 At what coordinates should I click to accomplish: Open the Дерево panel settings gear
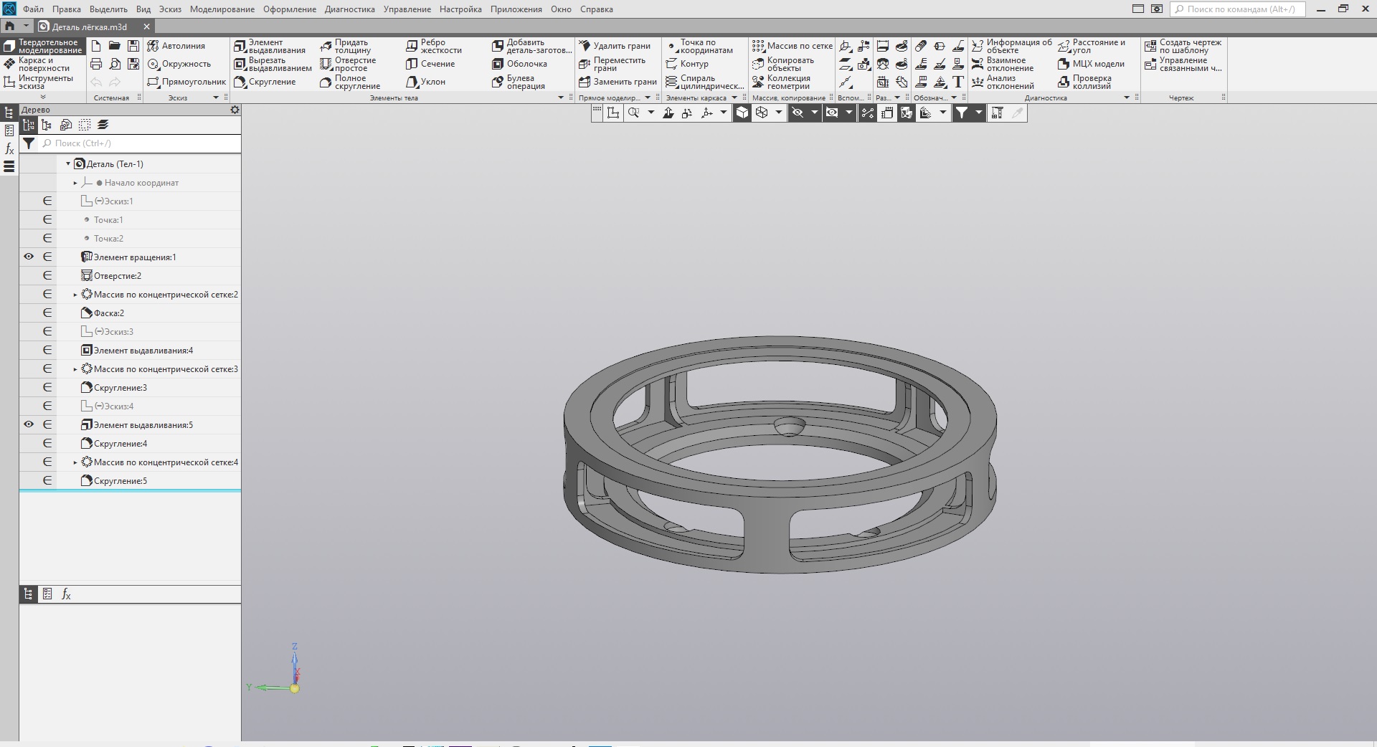(235, 110)
